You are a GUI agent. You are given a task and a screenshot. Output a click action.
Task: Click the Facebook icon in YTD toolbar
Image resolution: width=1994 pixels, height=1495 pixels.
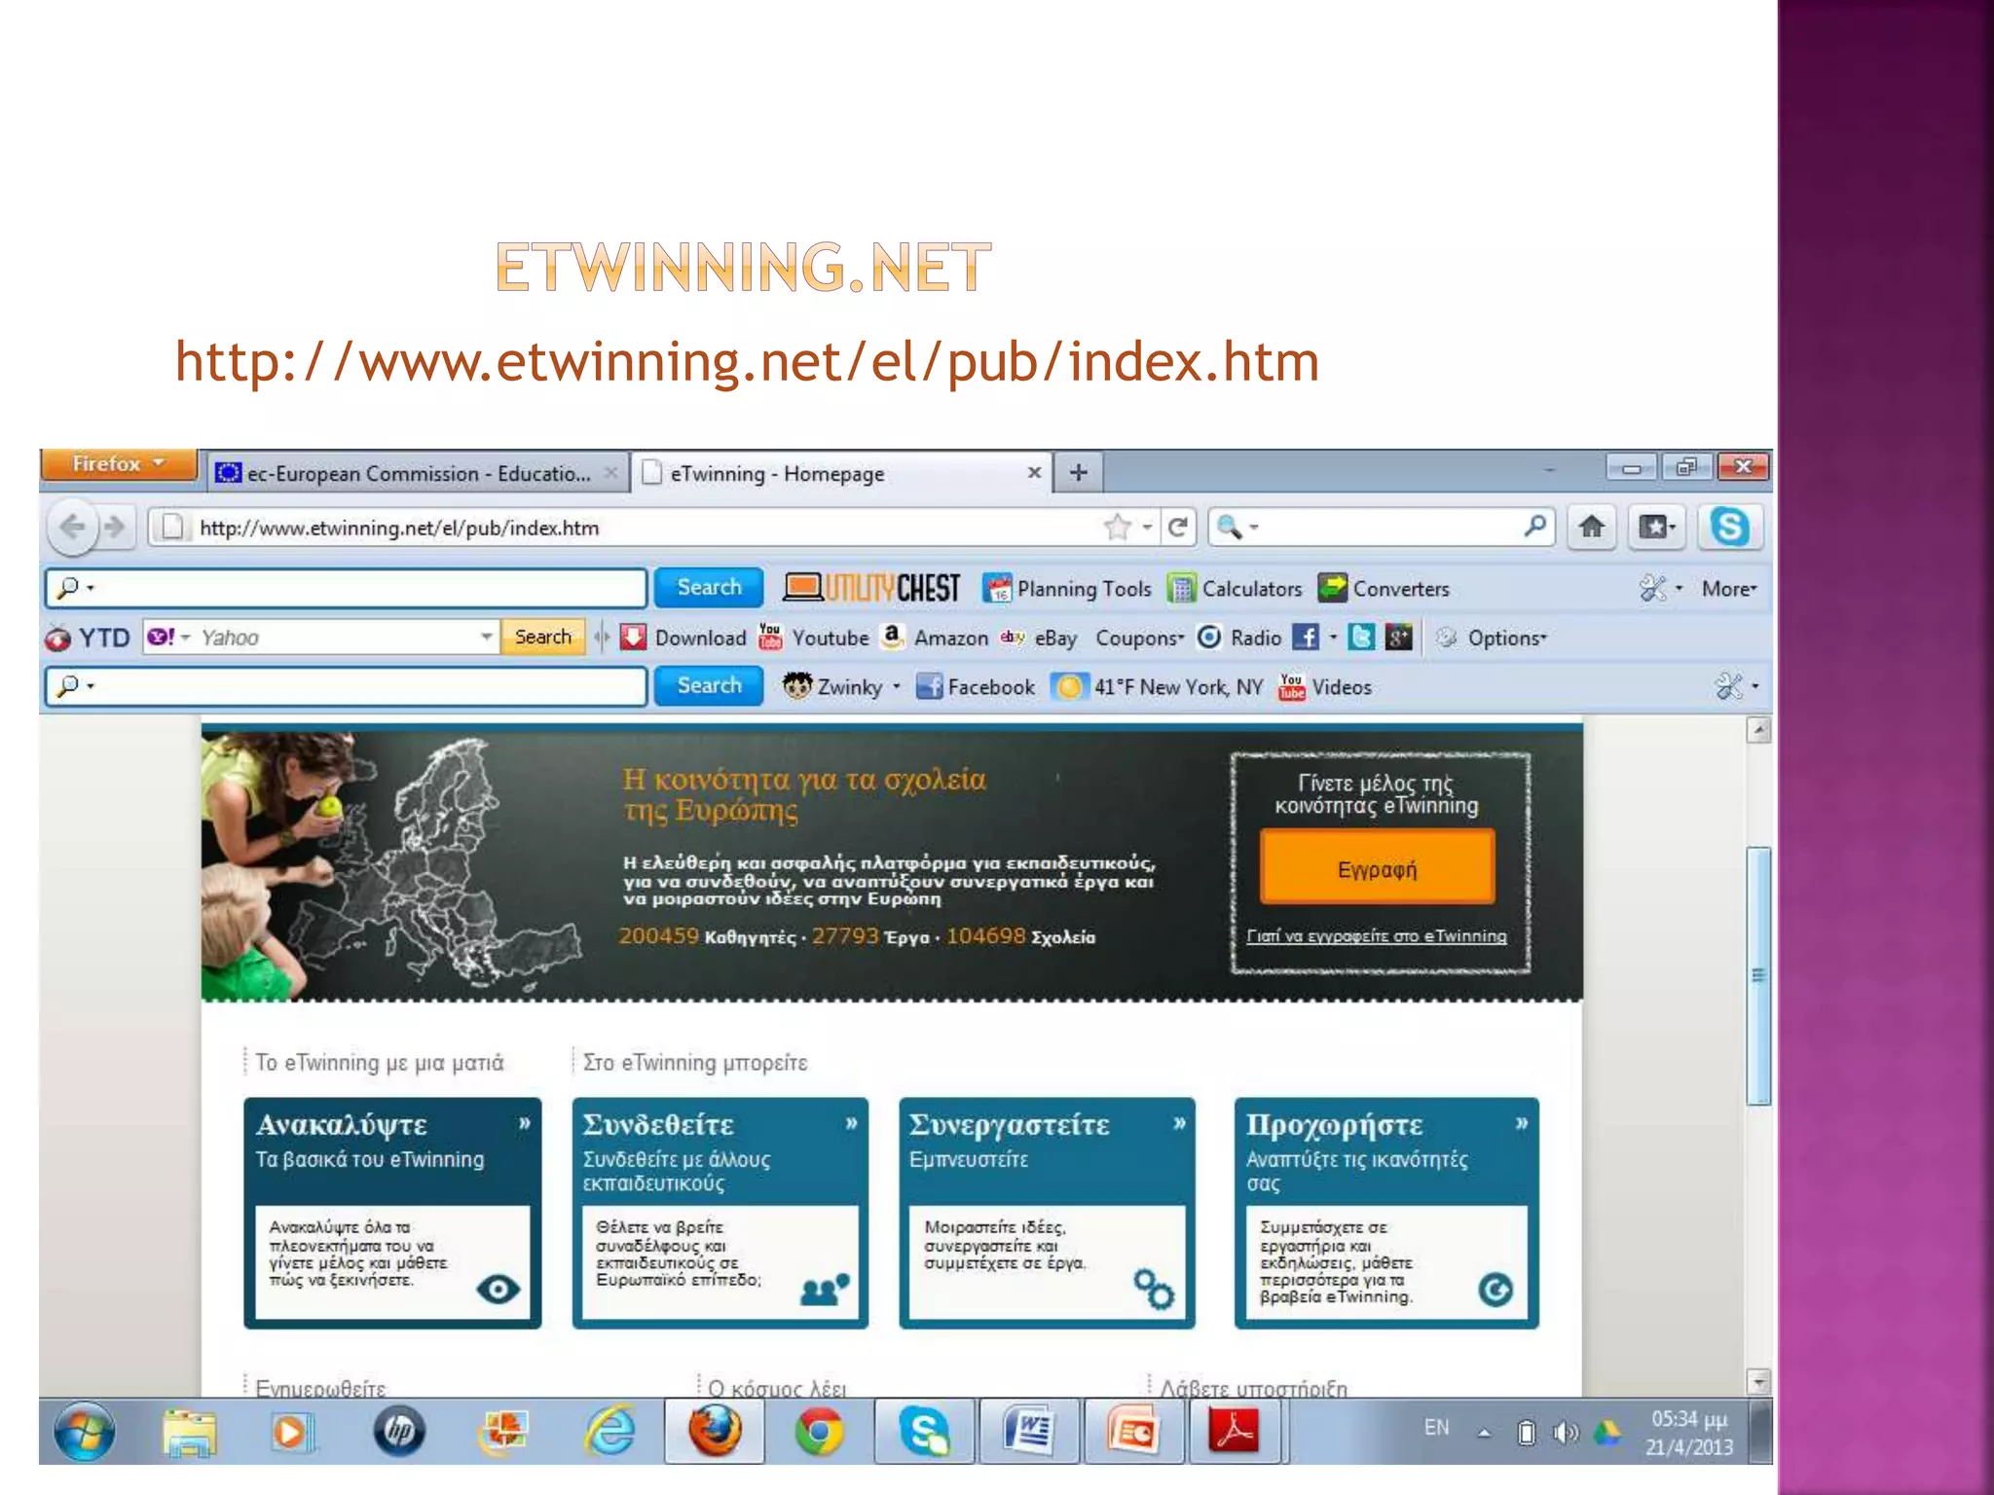click(1306, 638)
